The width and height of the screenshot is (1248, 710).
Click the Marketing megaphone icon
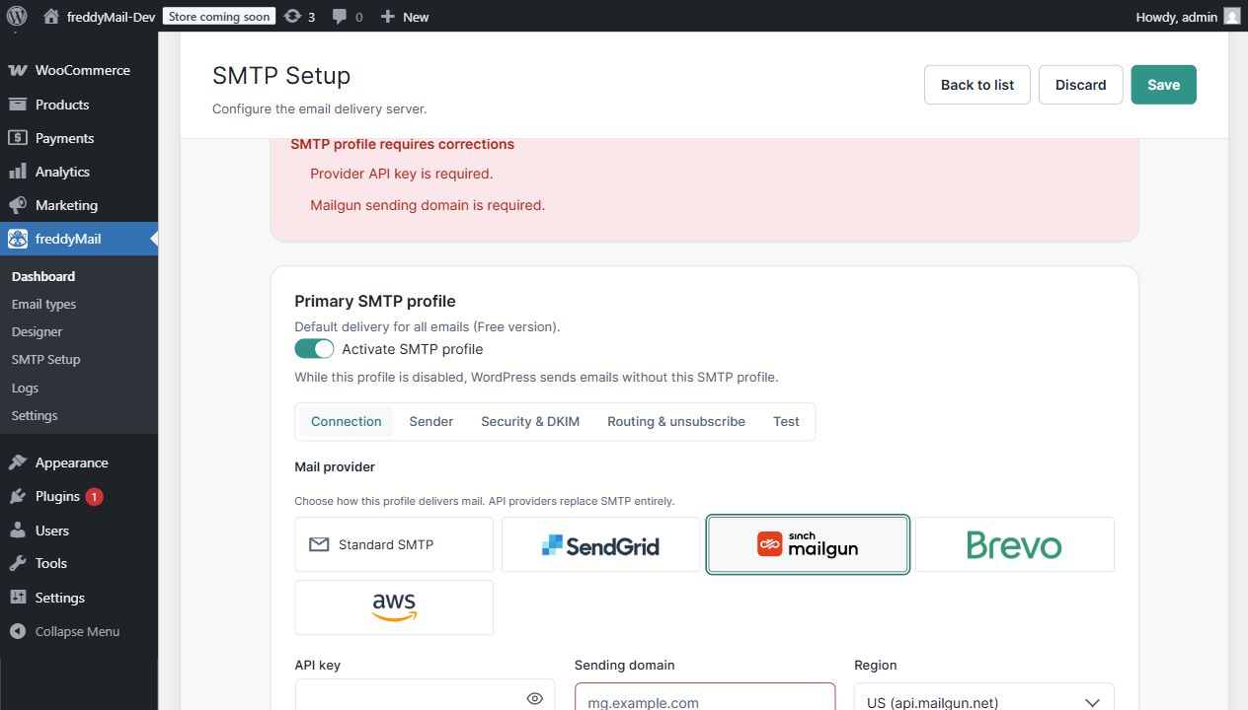point(17,205)
